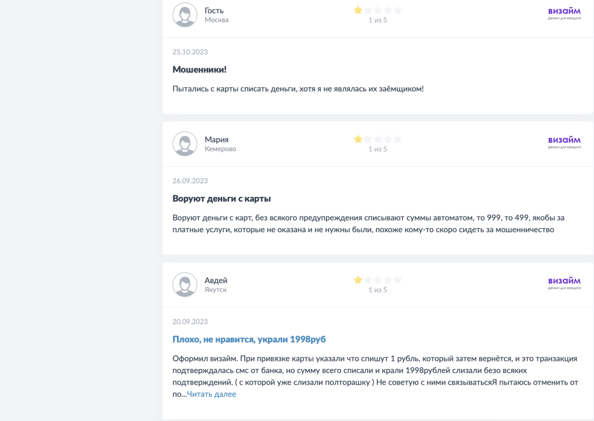594x421 pixels.
Task: Click the review heading Мошенники!
Action: click(199, 69)
